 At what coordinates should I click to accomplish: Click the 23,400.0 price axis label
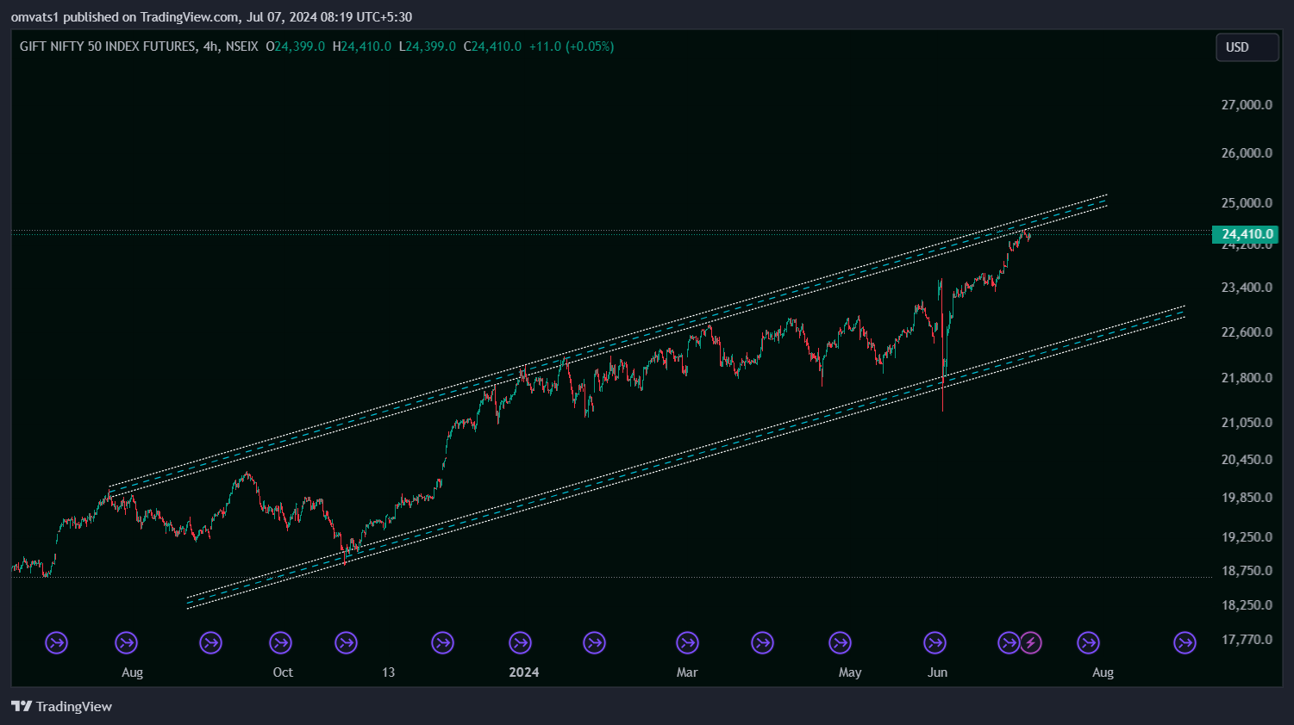pos(1247,288)
